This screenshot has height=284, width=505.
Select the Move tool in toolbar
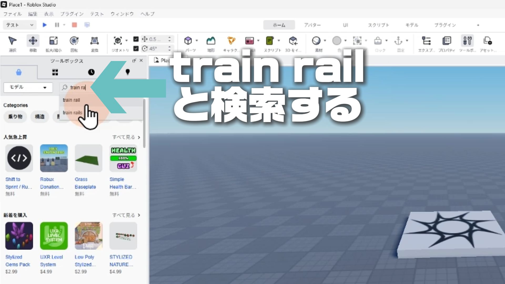[33, 41]
